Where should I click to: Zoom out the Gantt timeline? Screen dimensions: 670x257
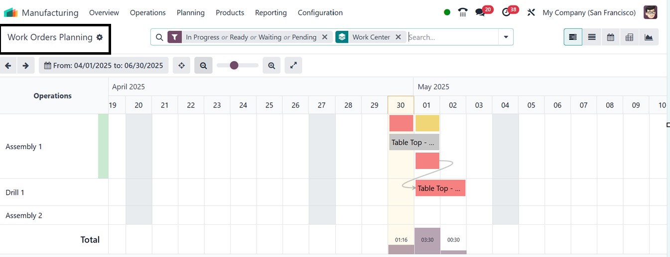pyautogui.click(x=203, y=66)
